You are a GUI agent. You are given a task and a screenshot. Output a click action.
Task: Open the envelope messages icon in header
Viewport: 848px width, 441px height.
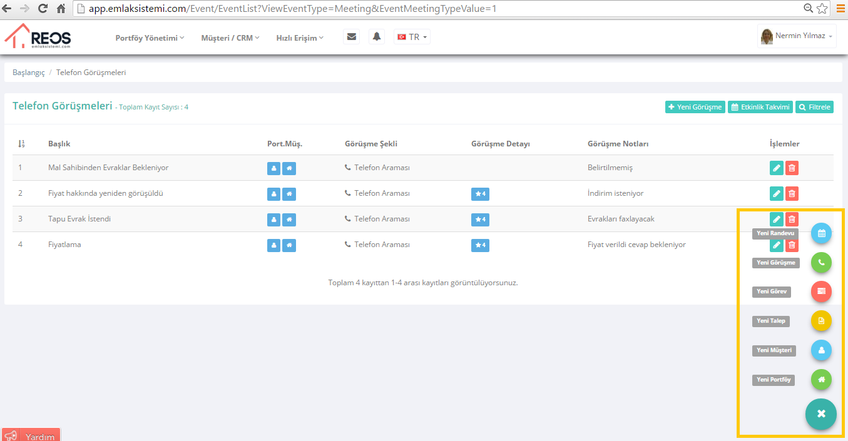[x=352, y=37]
